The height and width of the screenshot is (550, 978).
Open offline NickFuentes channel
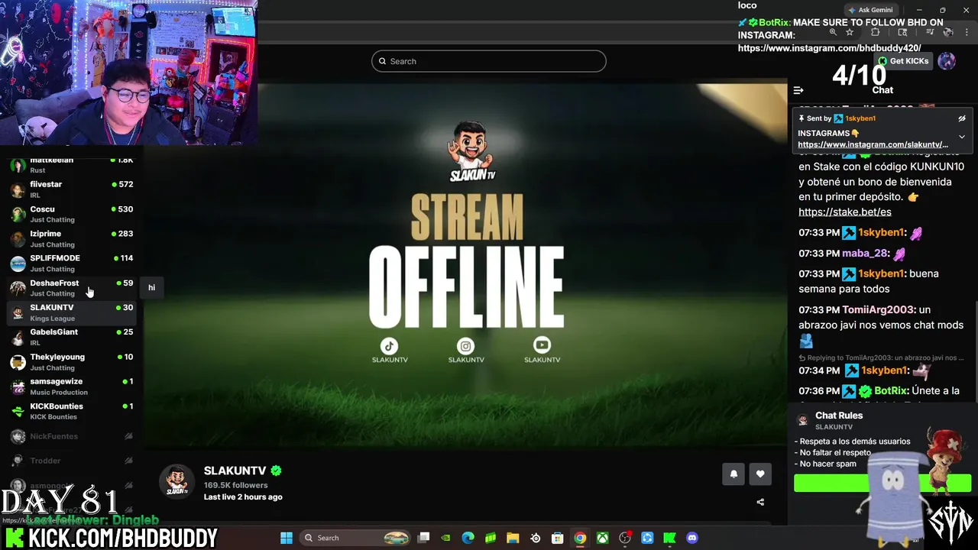pos(70,436)
